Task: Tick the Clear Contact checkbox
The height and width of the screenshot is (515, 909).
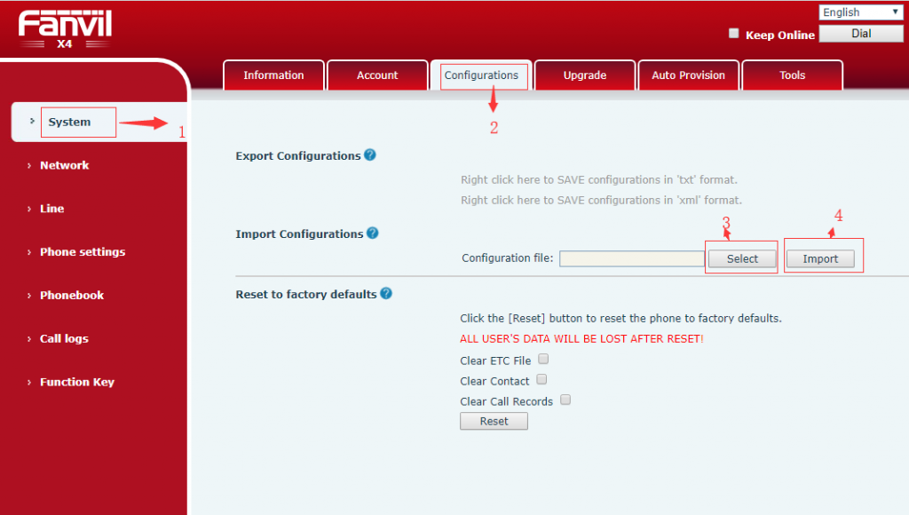Action: coord(541,380)
